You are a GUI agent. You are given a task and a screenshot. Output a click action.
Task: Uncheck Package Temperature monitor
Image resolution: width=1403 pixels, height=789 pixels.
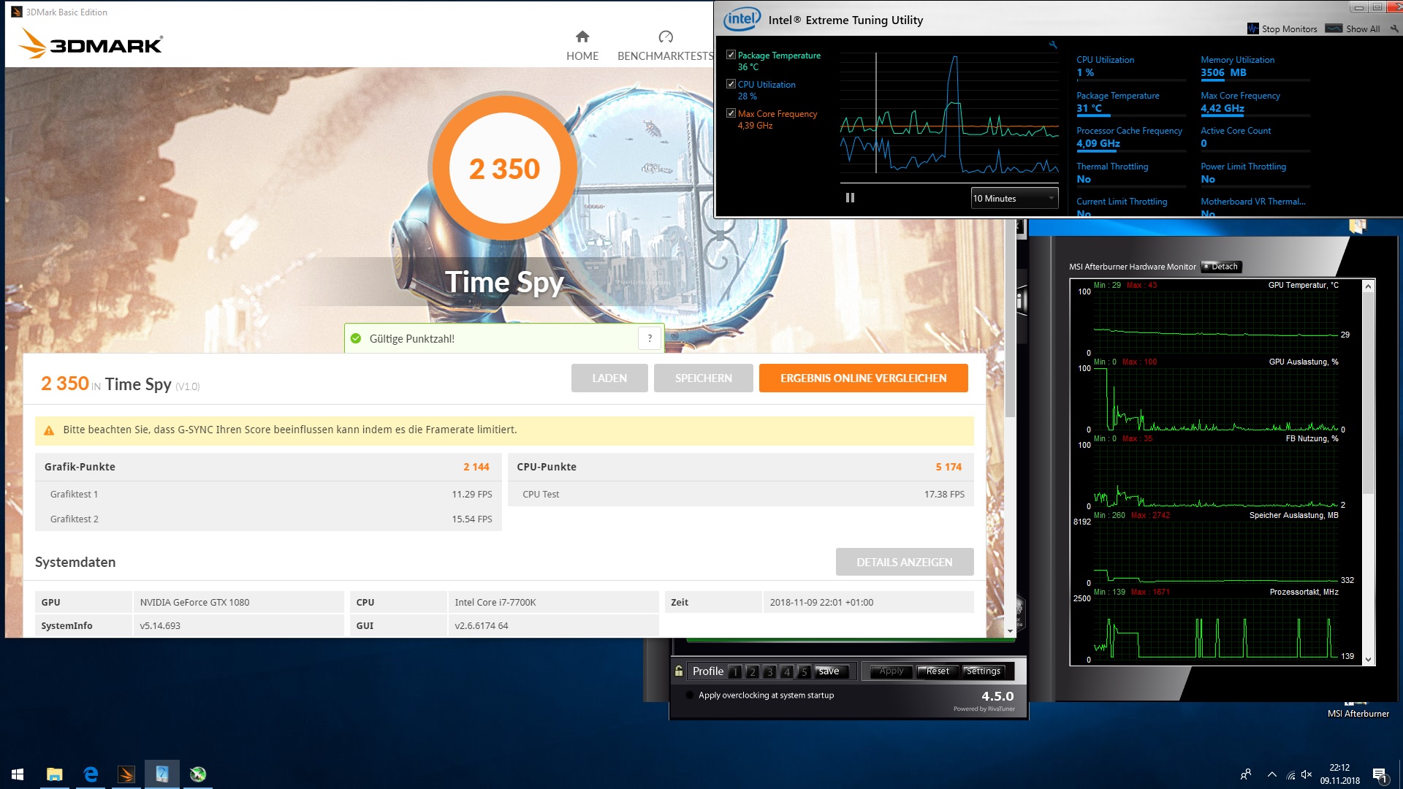(731, 55)
